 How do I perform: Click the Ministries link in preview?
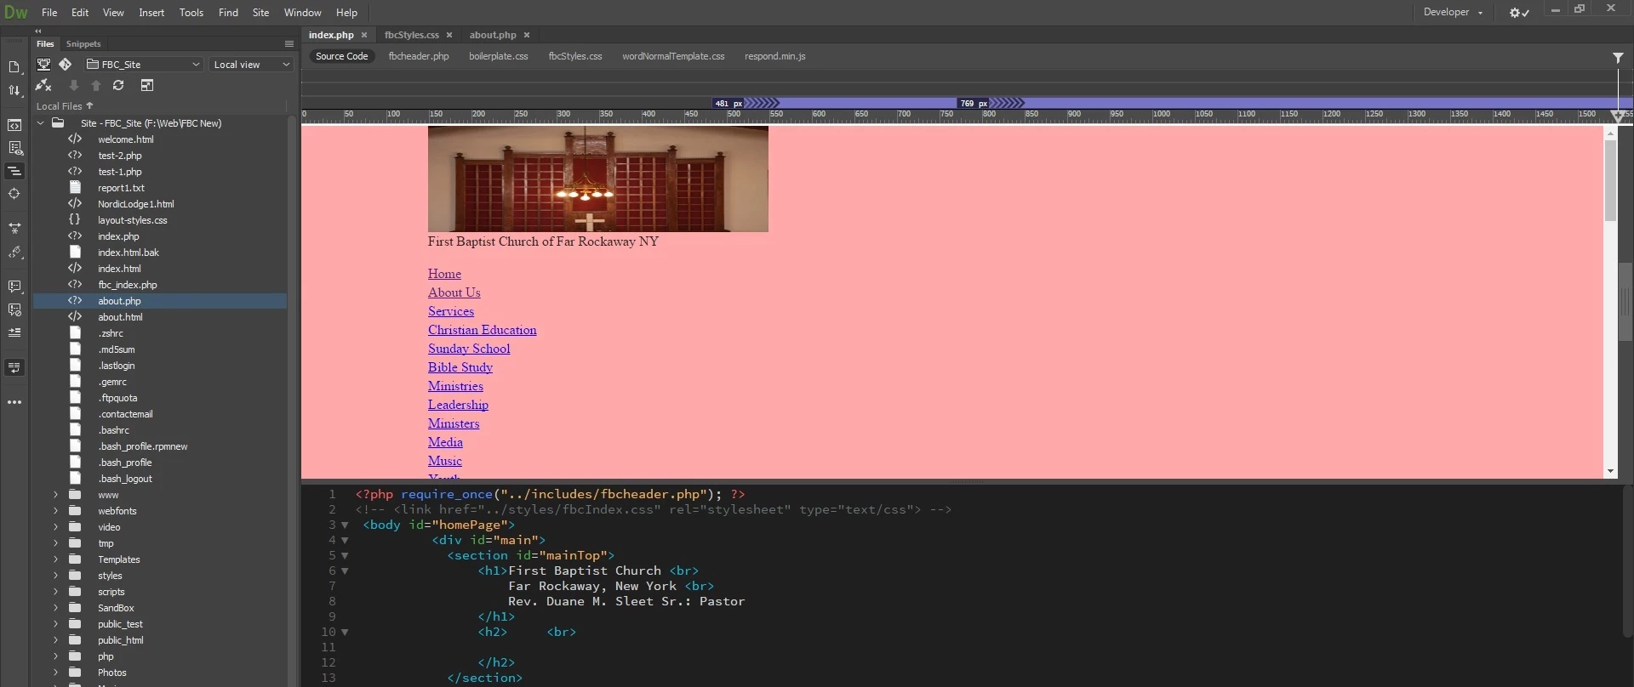pyautogui.click(x=455, y=386)
